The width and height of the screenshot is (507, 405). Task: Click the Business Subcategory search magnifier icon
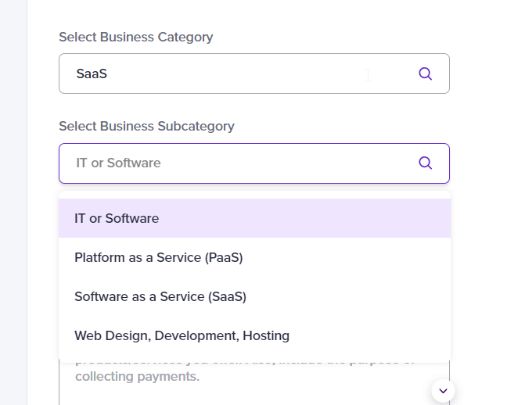[x=425, y=163]
